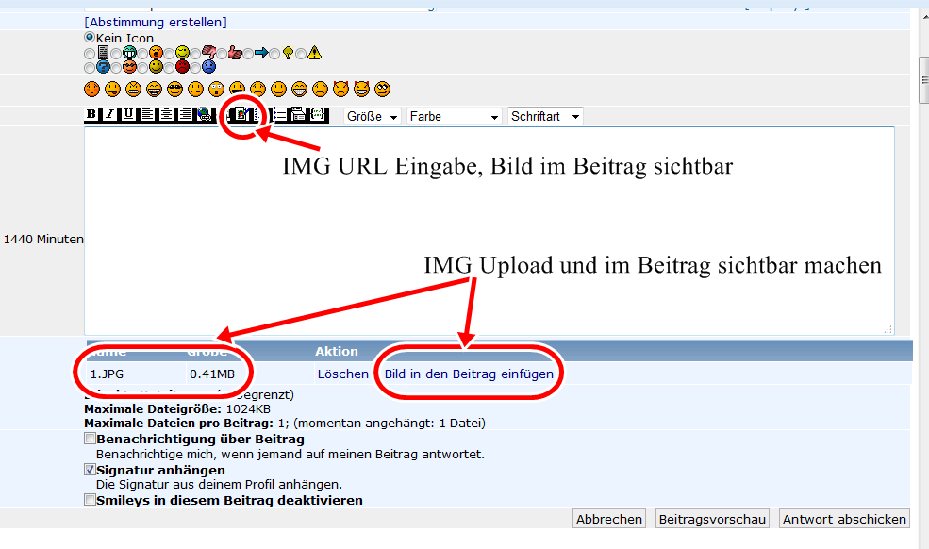
Task: Click the Italic formatting button
Action: [x=109, y=115]
